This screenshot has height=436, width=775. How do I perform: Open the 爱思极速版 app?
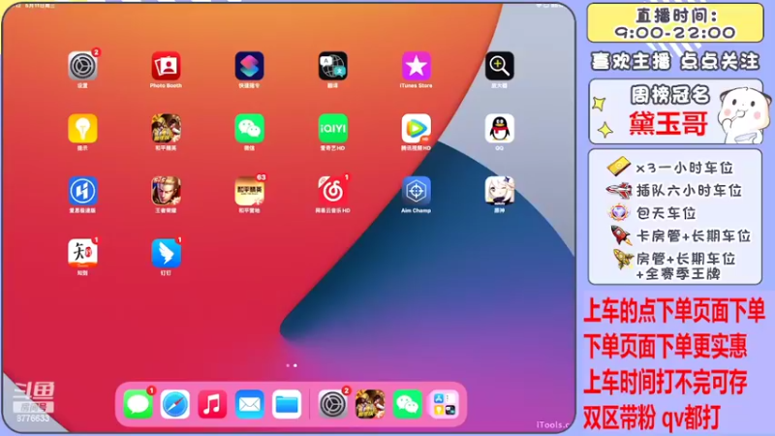[x=82, y=191]
